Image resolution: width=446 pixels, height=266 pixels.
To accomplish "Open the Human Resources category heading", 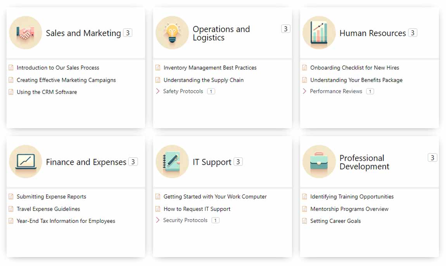I will [x=372, y=33].
